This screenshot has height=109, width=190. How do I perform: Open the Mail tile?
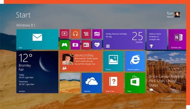click(x=37, y=39)
